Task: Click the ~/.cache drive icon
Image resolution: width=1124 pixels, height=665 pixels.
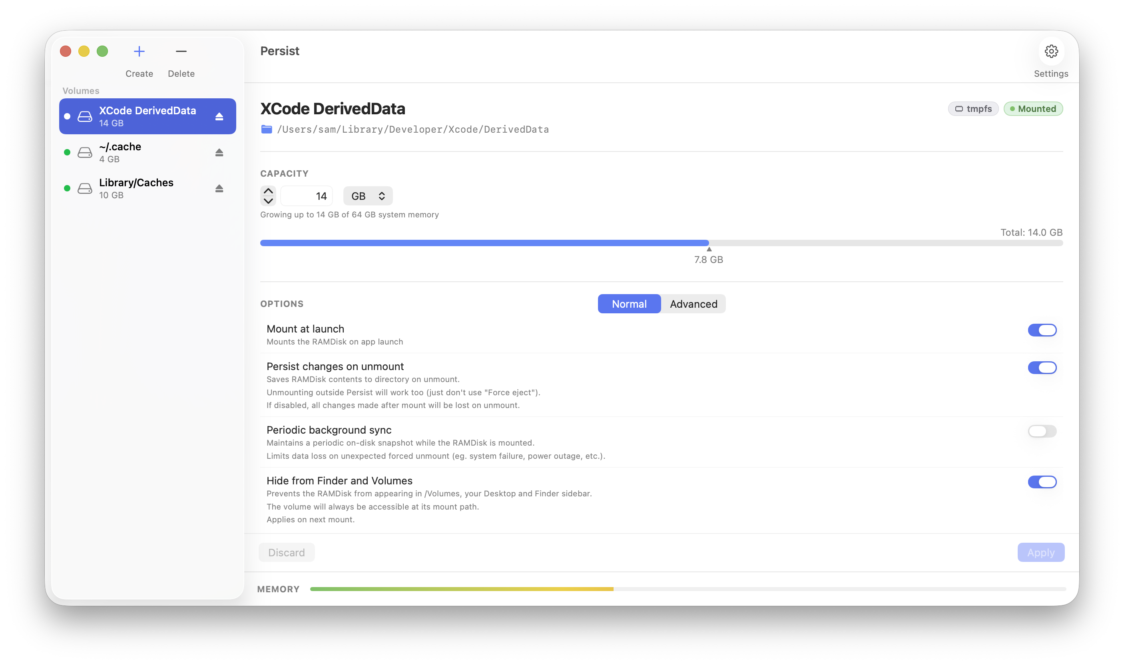Action: coord(85,152)
